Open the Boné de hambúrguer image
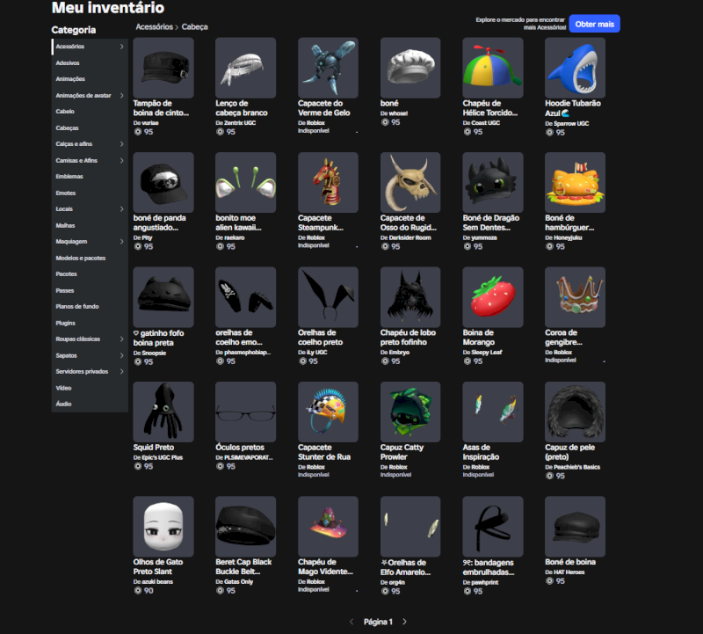The width and height of the screenshot is (703, 634). (x=576, y=183)
